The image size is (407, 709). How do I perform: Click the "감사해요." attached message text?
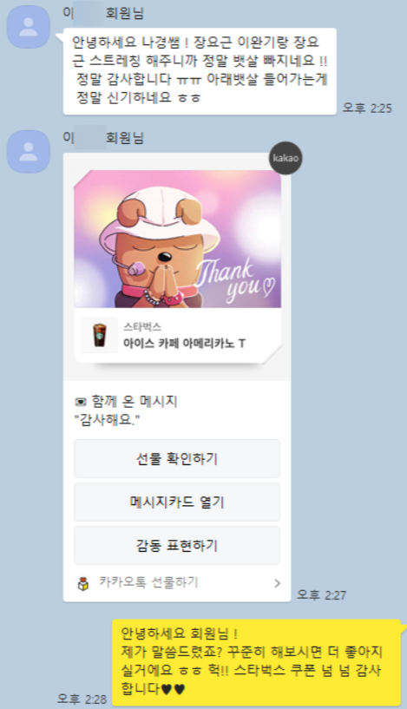(x=107, y=420)
